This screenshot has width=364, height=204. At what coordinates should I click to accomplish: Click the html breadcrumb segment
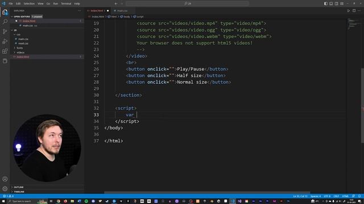click(113, 16)
